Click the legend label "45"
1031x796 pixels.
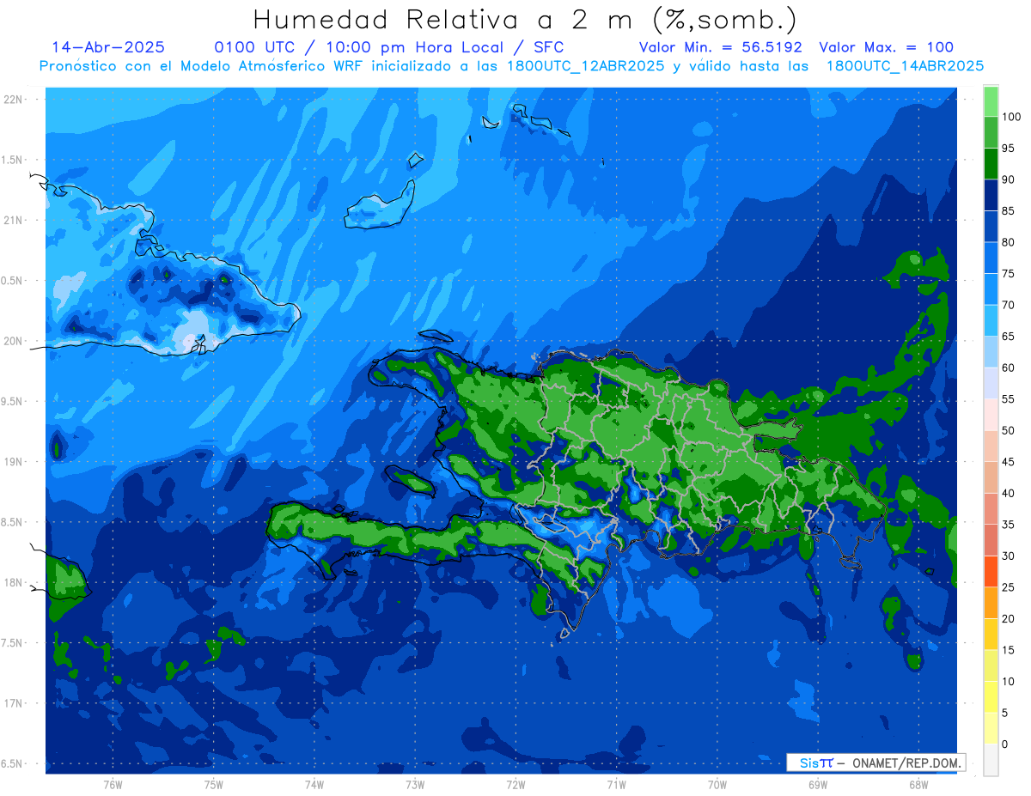(x=1009, y=461)
